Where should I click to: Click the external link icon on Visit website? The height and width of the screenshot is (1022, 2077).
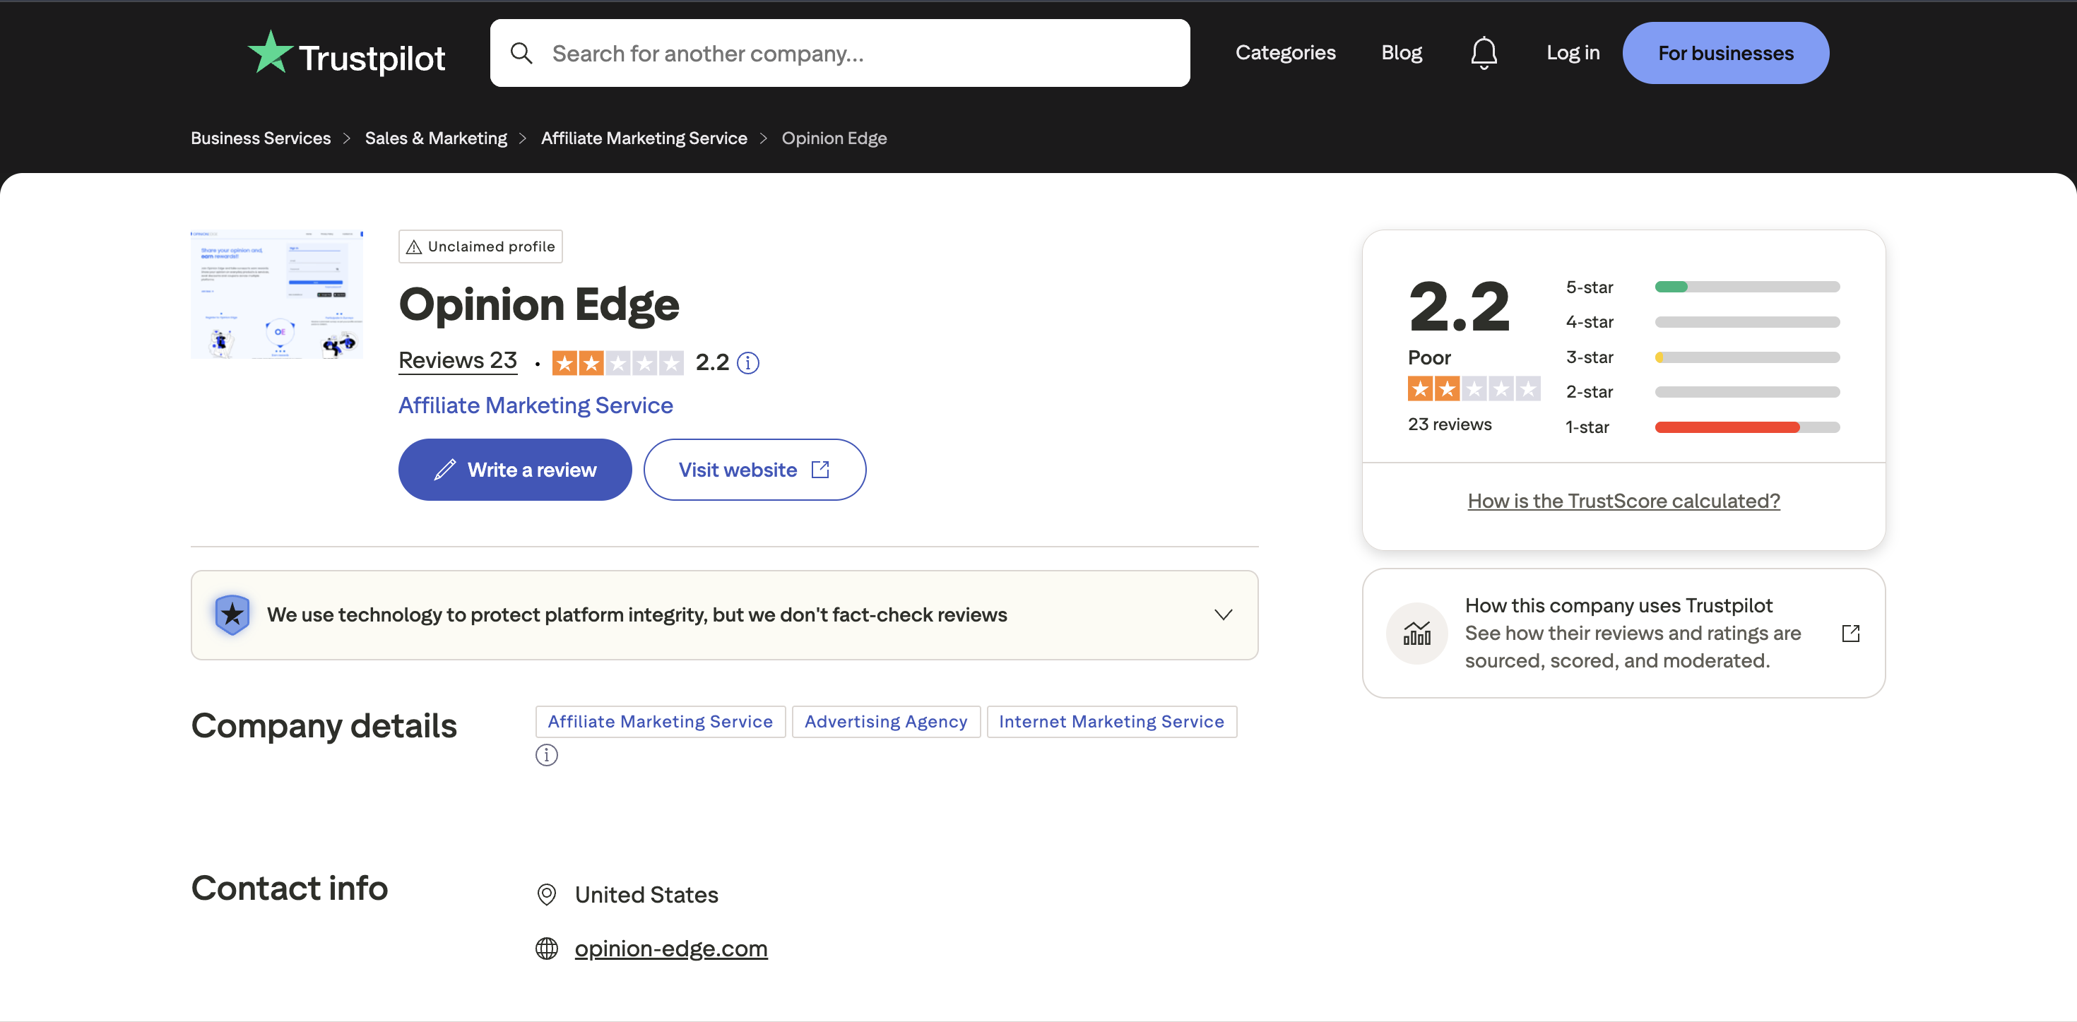[x=820, y=469]
